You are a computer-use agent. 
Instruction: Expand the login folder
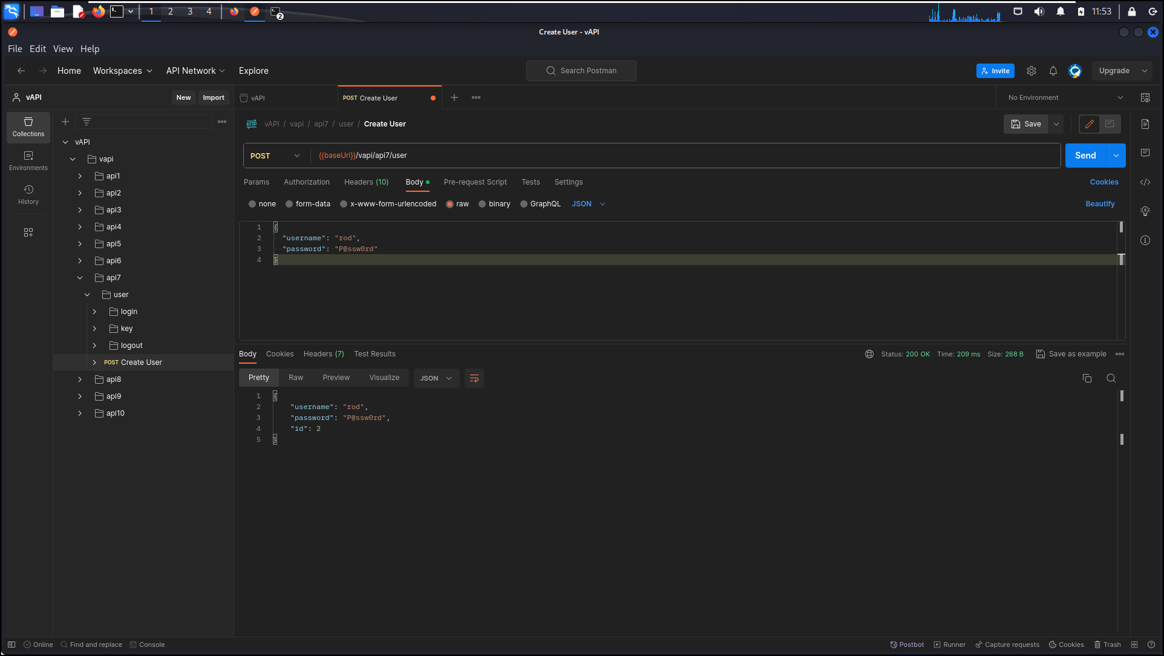coord(94,312)
